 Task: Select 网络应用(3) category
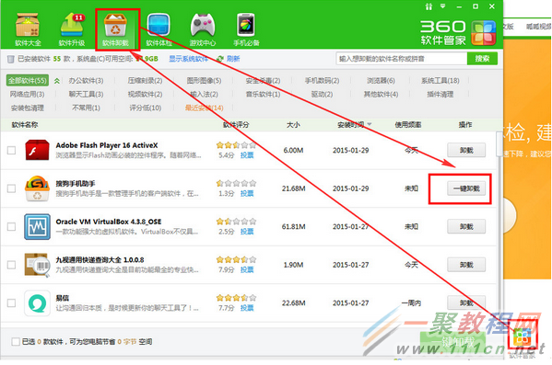27,94
